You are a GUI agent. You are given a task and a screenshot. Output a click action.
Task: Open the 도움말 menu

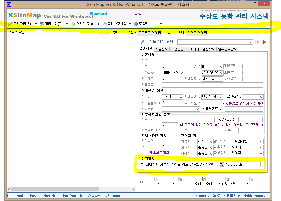pos(144,24)
